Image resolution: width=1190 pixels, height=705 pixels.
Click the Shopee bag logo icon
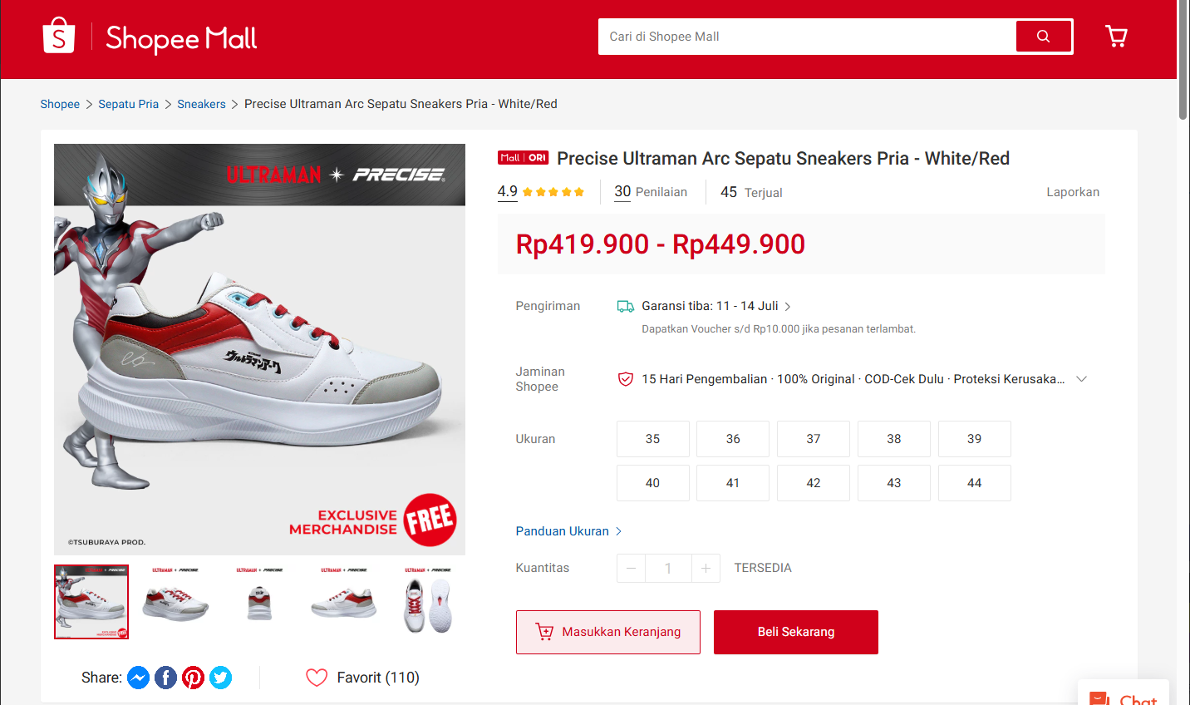[59, 36]
